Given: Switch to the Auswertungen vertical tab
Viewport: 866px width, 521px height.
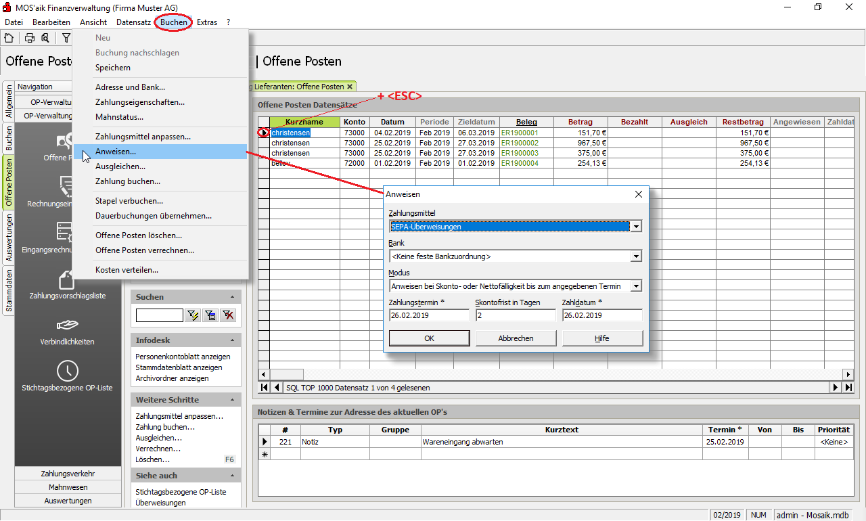Looking at the screenshot, I should click(x=9, y=237).
